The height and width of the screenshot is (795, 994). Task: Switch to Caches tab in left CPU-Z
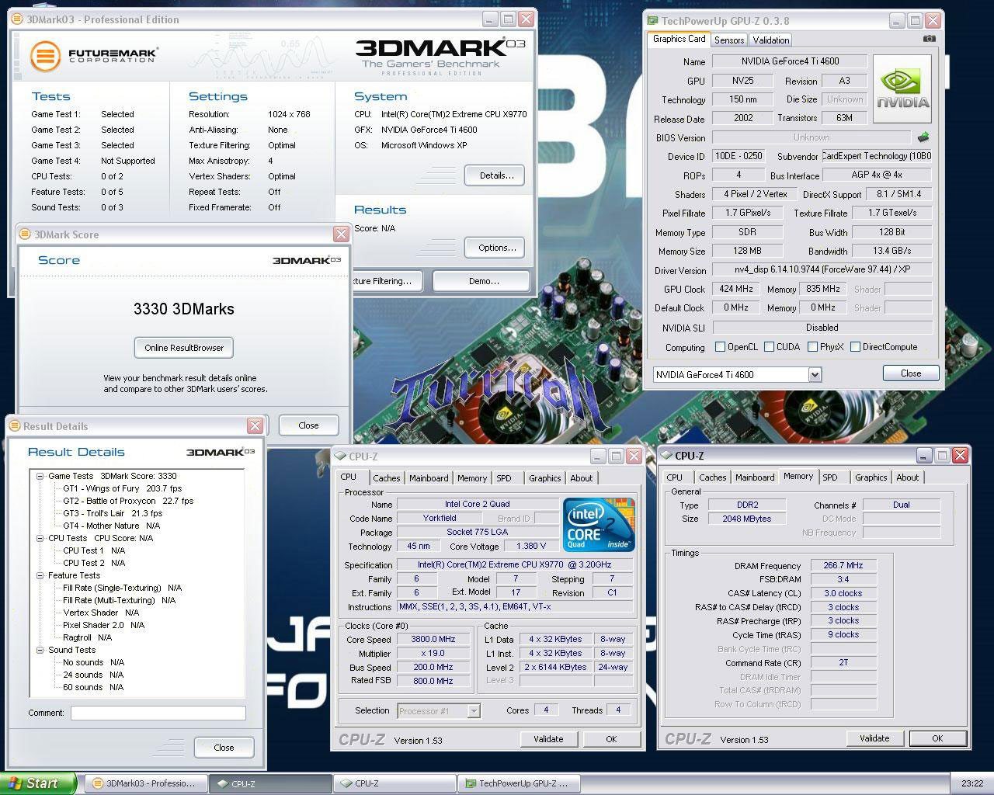click(x=386, y=478)
